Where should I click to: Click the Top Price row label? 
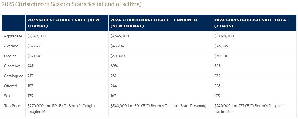coord(12,106)
